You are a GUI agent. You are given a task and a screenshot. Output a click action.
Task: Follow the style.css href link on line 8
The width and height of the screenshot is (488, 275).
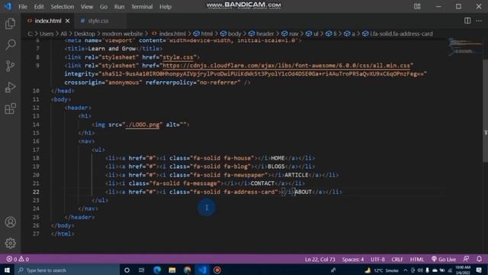178,57
